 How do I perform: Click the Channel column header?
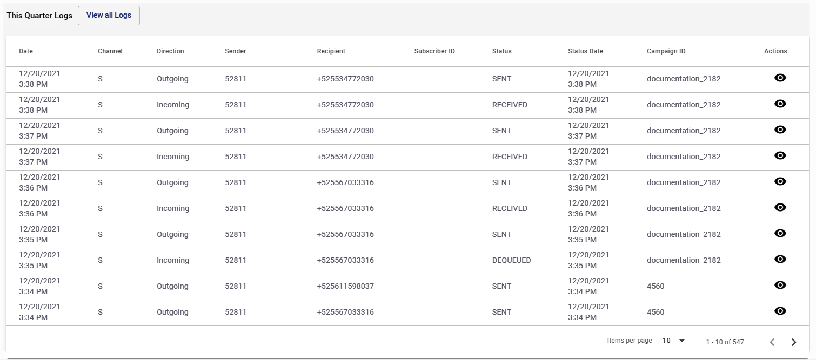110,51
